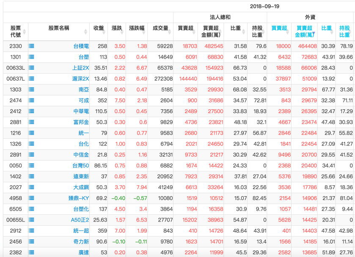Open the detail list icon for 台積電
Image resolution: width=355 pixels, height=257 pixels.
coord(31,46)
